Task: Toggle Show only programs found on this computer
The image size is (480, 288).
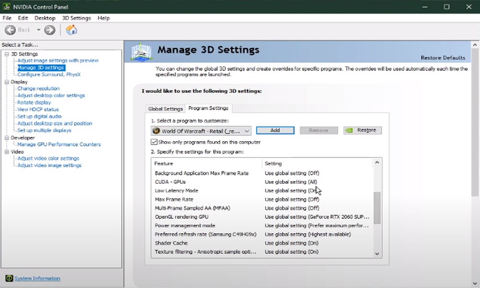Action: [x=154, y=142]
